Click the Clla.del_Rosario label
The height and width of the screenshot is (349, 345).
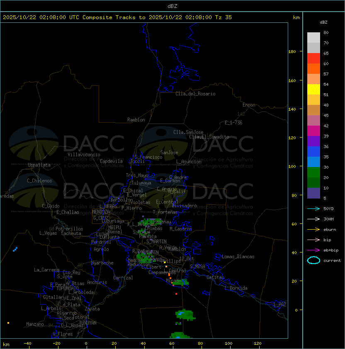[x=195, y=94]
